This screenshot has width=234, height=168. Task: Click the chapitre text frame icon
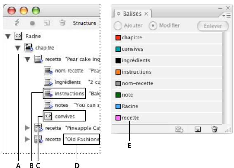pos(28,48)
